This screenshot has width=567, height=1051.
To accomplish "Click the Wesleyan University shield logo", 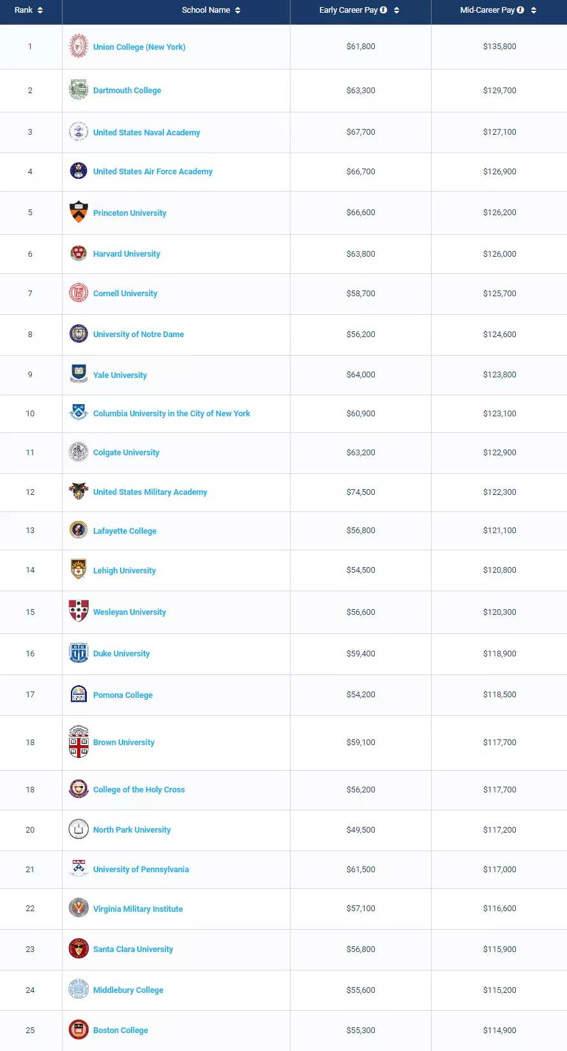I will tap(79, 611).
